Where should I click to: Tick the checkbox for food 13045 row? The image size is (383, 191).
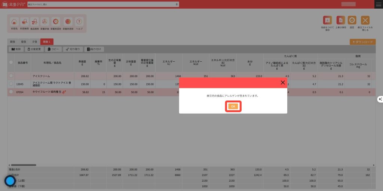pyautogui.click(x=11, y=84)
